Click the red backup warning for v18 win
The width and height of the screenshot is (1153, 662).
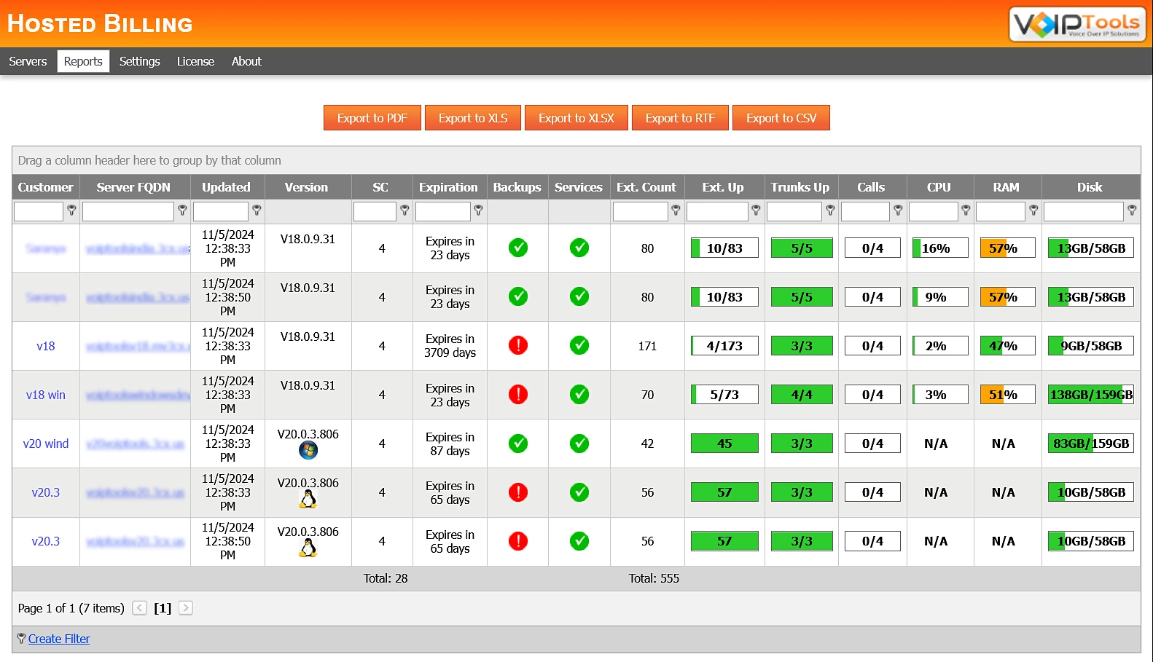point(518,394)
